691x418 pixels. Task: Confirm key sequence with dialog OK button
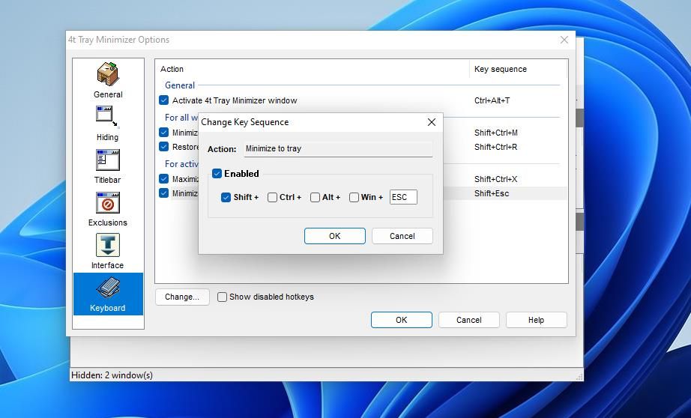[x=334, y=236]
